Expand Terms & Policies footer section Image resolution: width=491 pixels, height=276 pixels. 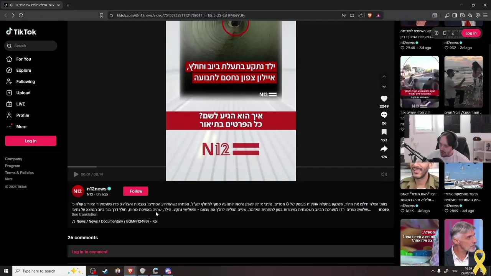(19, 172)
